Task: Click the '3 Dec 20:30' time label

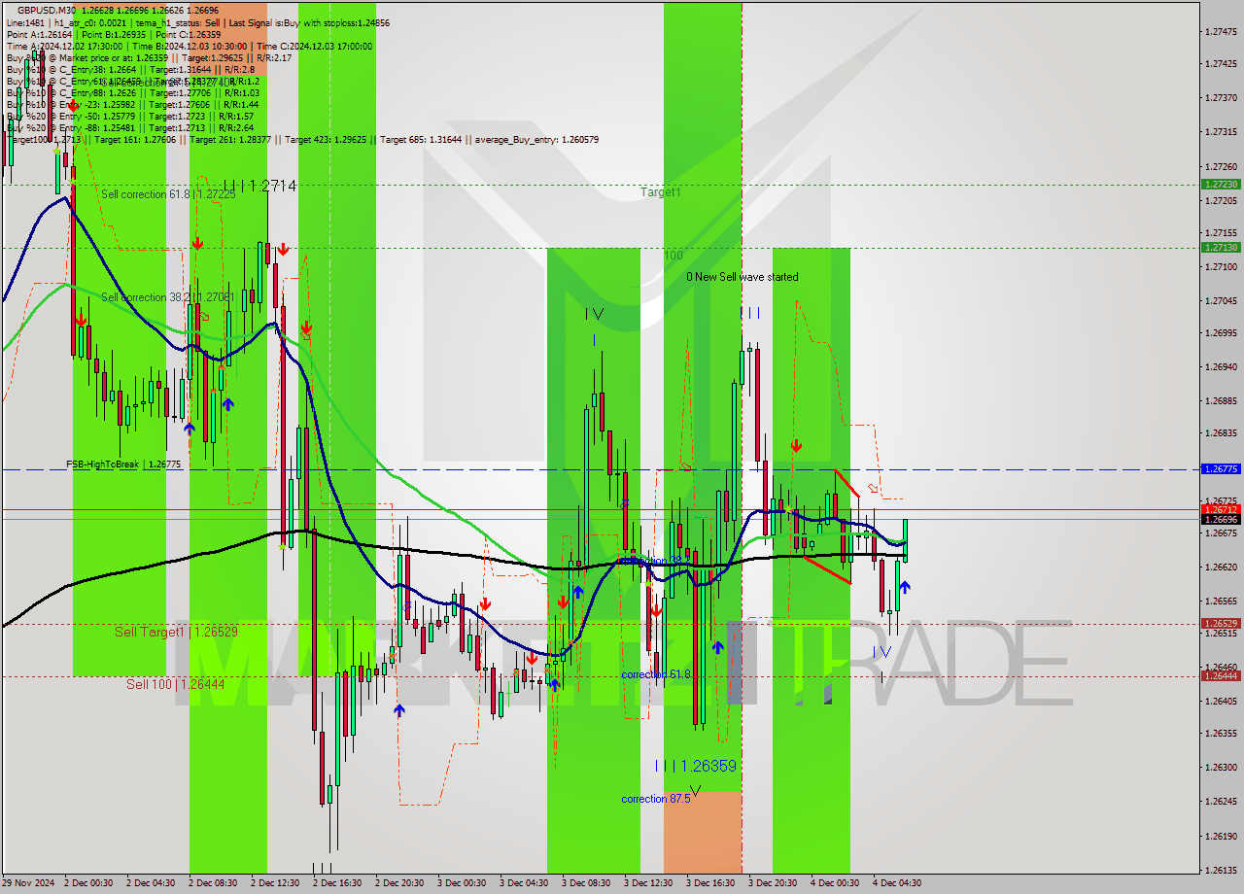Action: point(773,883)
